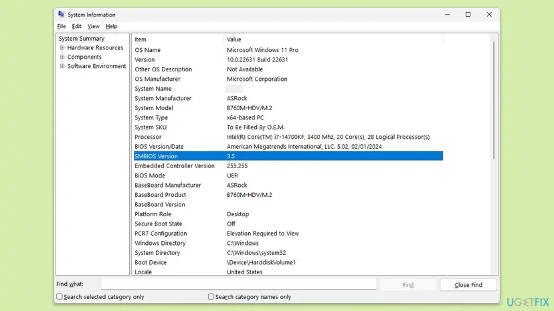Click the Secure Boot State value Off
Image resolution: width=554 pixels, height=311 pixels.
[x=231, y=224]
